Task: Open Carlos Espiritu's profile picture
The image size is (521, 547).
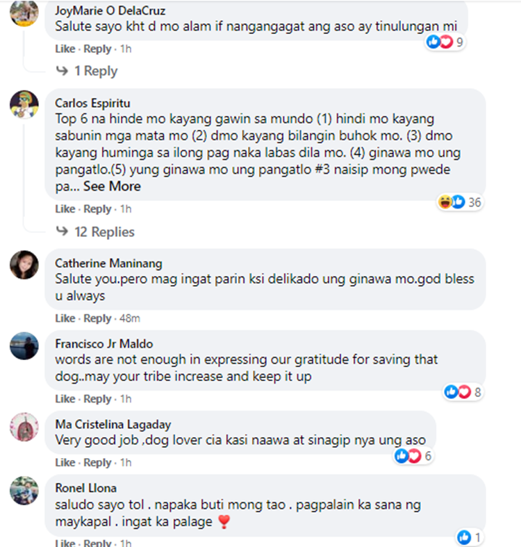Action: (x=24, y=104)
